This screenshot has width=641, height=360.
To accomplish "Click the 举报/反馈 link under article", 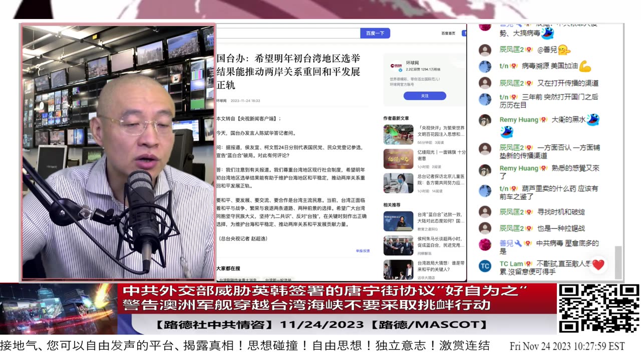I will coord(363,250).
